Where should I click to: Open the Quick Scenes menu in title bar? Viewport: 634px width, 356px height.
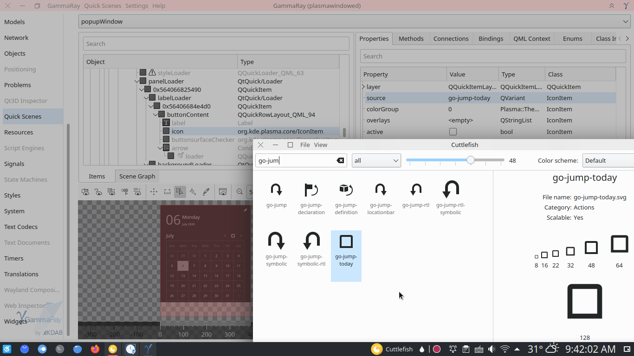point(103,6)
